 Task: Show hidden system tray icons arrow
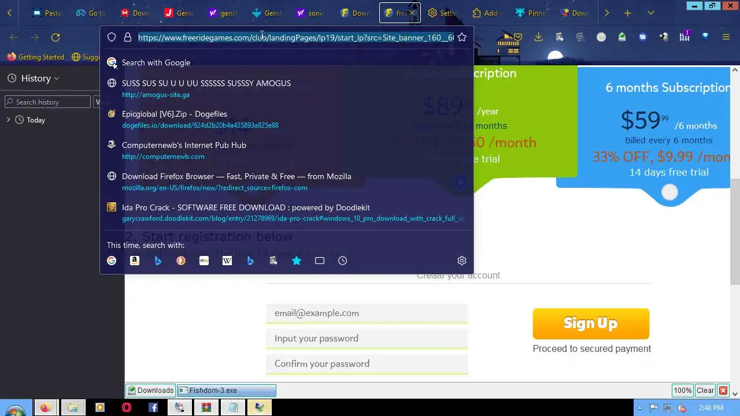click(x=641, y=408)
